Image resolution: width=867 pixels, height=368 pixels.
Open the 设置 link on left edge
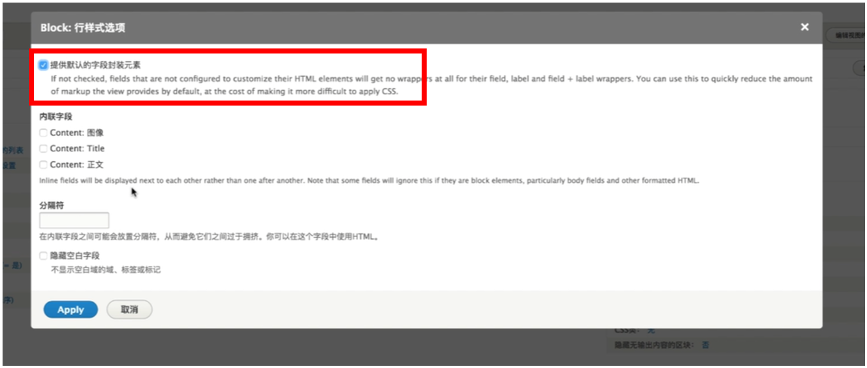8,166
